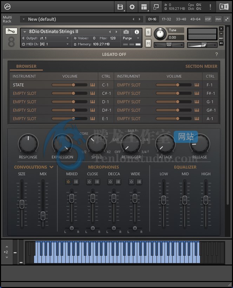Mute the instrument with M button

pos(148,43)
